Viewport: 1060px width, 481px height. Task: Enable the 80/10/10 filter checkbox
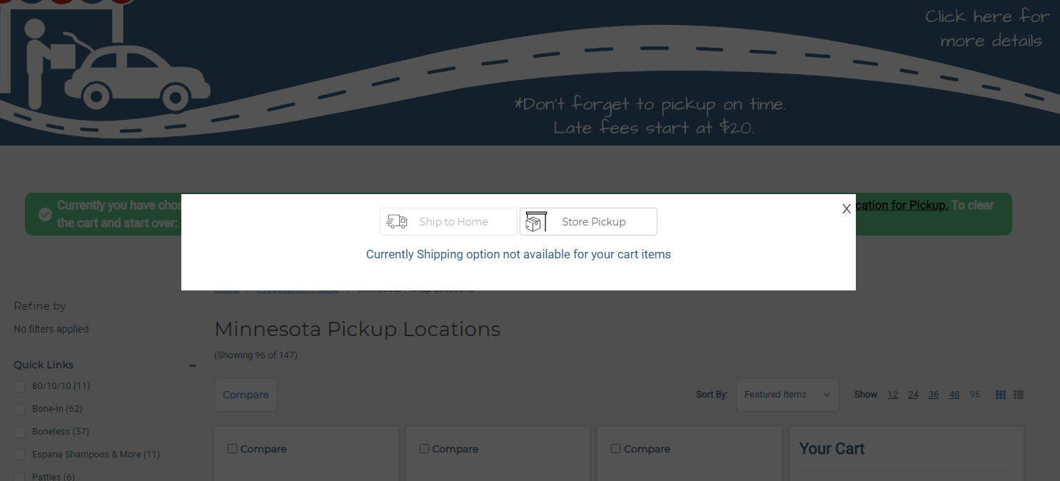click(19, 386)
